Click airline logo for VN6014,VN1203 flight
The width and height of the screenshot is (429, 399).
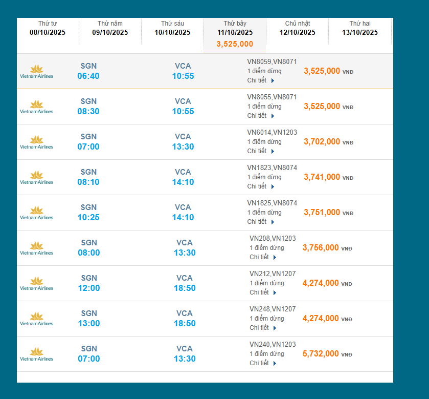pyautogui.click(x=36, y=142)
